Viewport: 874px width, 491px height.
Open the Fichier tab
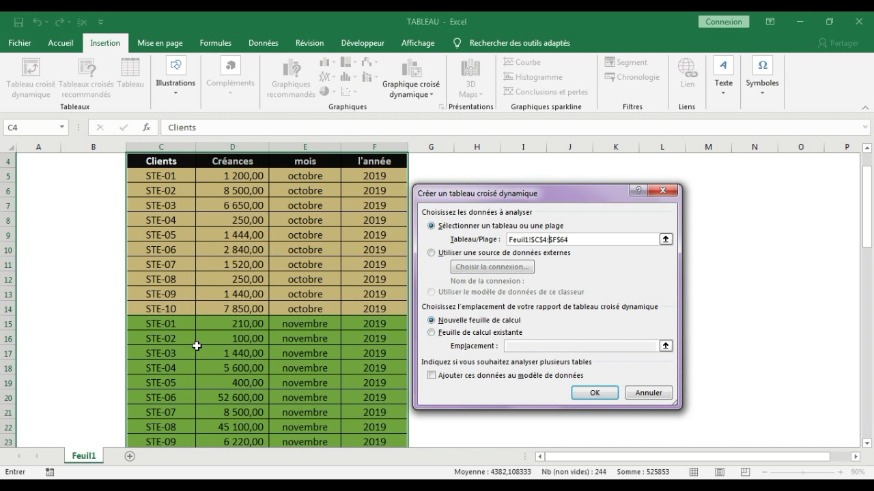[x=19, y=43]
